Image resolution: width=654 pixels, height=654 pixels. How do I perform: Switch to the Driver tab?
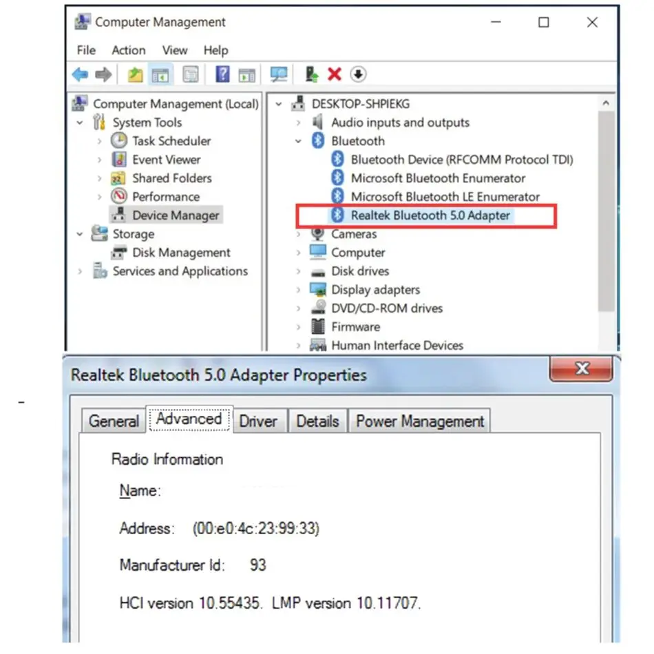(x=258, y=421)
